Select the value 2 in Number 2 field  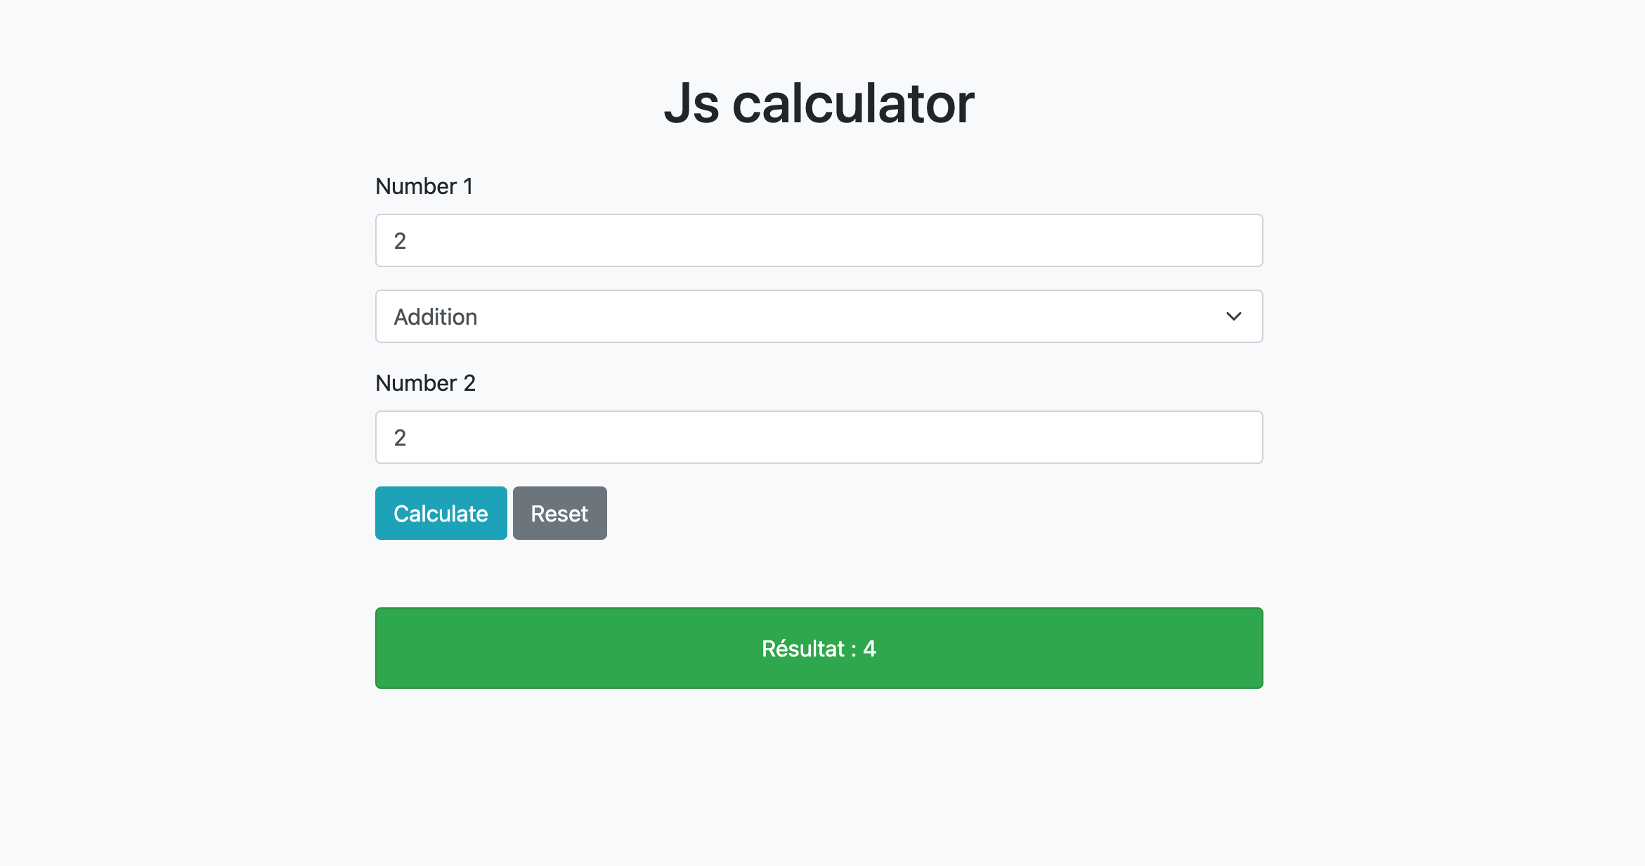pos(400,437)
